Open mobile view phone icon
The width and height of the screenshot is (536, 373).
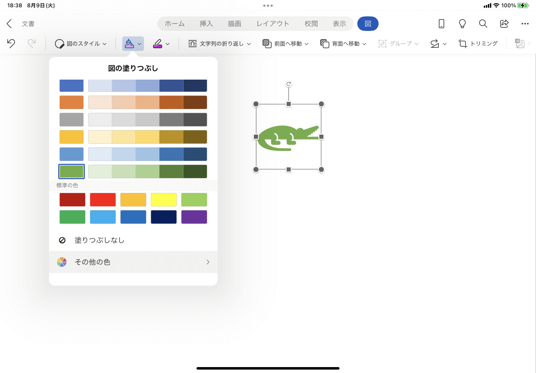click(x=441, y=24)
